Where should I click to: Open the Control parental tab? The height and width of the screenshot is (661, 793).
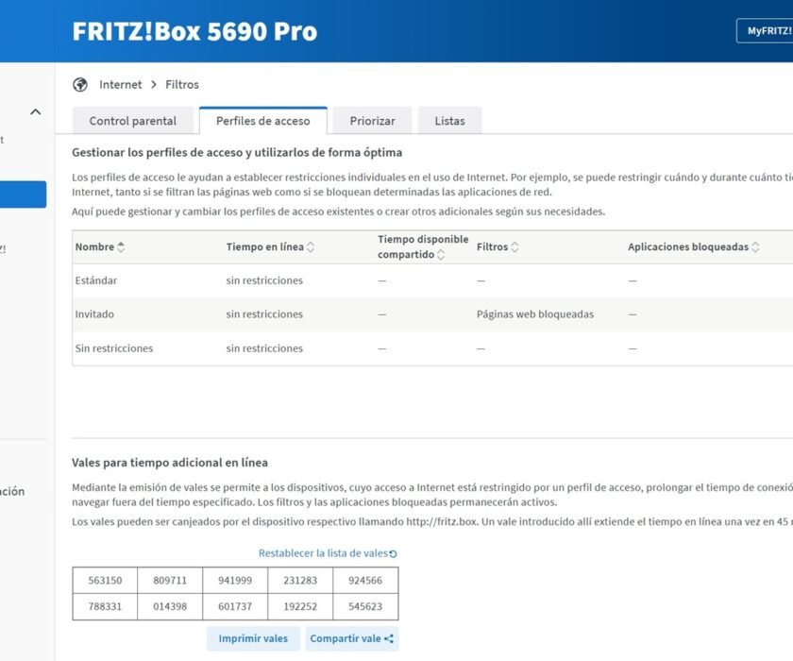coord(133,121)
